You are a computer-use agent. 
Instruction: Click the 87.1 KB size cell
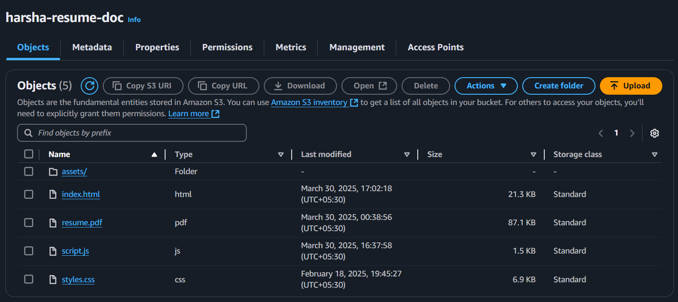[x=521, y=223]
